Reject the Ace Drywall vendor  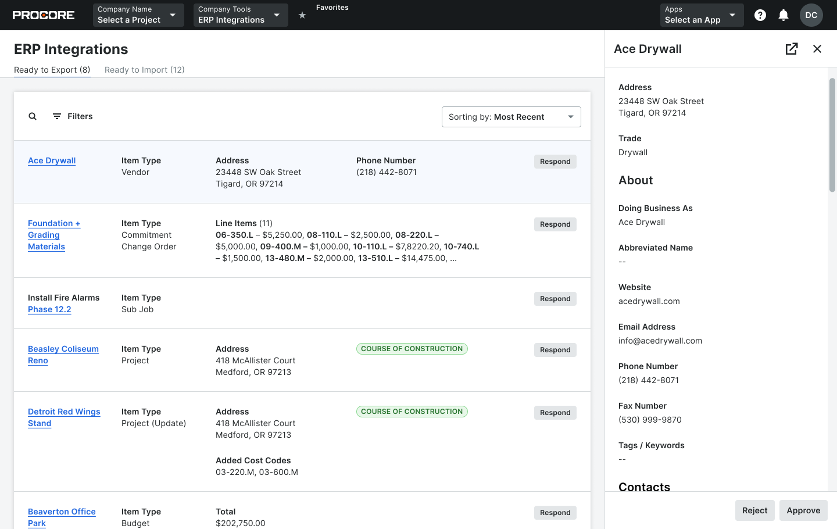click(755, 510)
